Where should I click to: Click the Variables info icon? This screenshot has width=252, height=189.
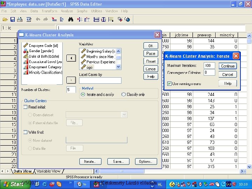tap(62, 20)
